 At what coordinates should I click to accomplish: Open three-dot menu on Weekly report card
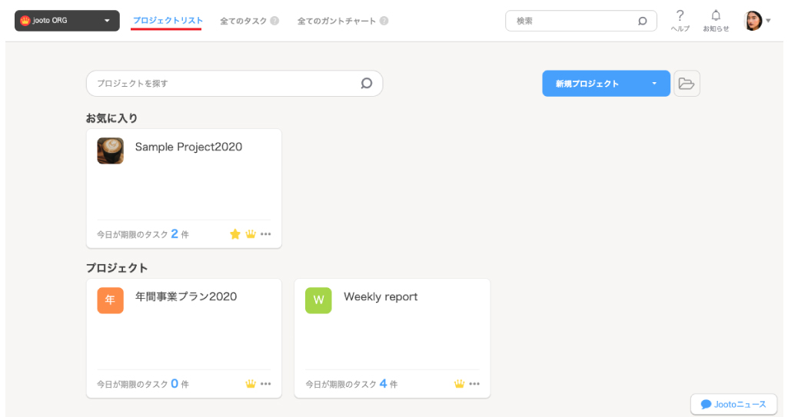[474, 384]
